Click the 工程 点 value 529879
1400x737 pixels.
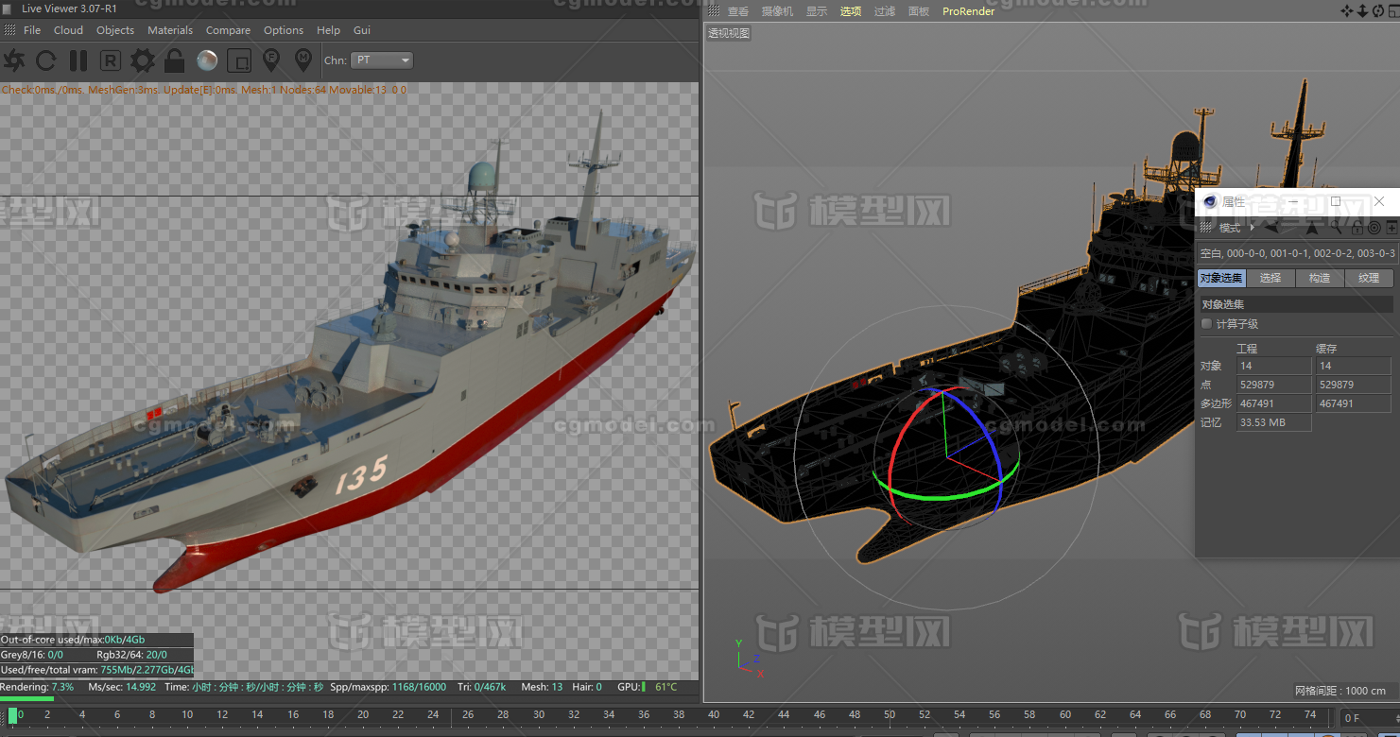click(x=1273, y=385)
